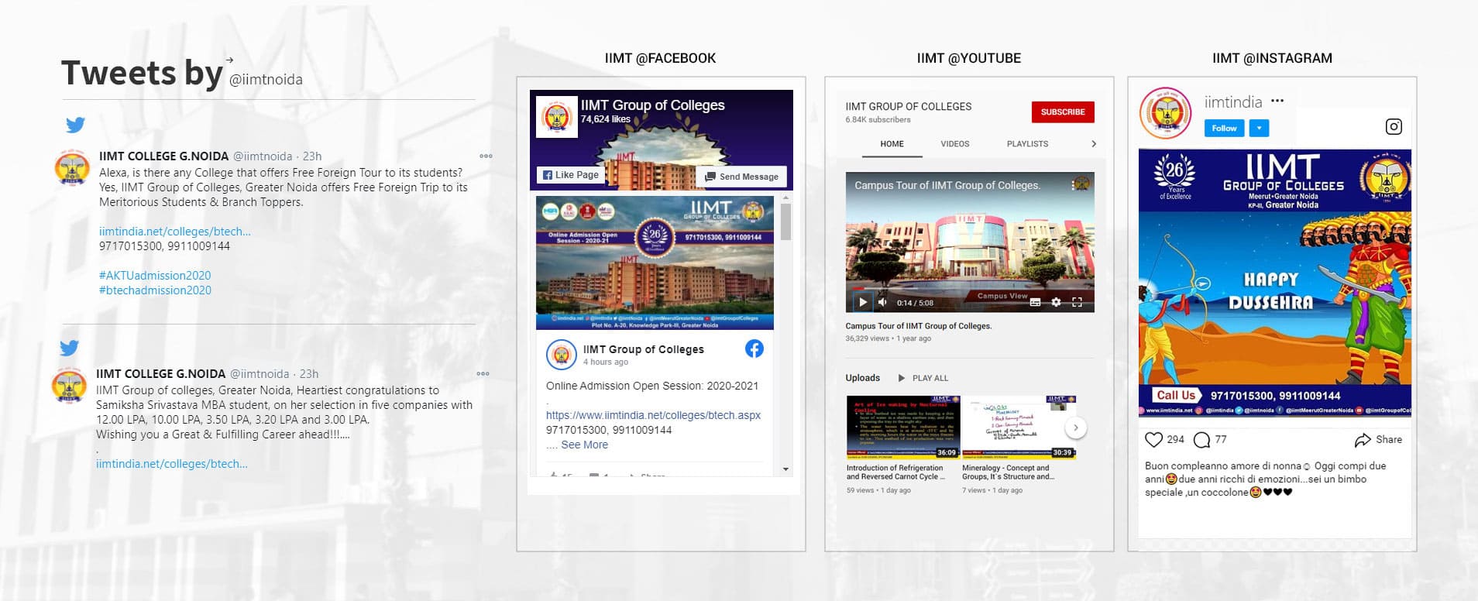Mute the campus tour video
Image resolution: width=1478 pixels, height=601 pixels.
(882, 303)
